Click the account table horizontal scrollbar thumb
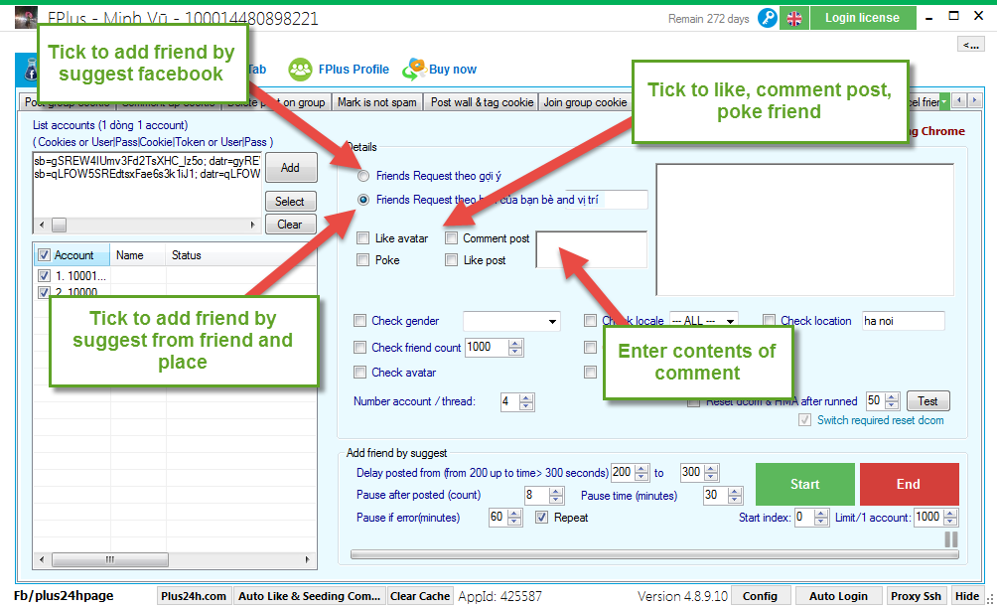 point(110,559)
